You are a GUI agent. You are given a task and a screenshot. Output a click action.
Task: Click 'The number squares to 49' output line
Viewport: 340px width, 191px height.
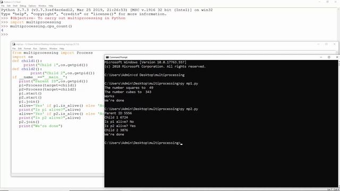tap(129, 88)
